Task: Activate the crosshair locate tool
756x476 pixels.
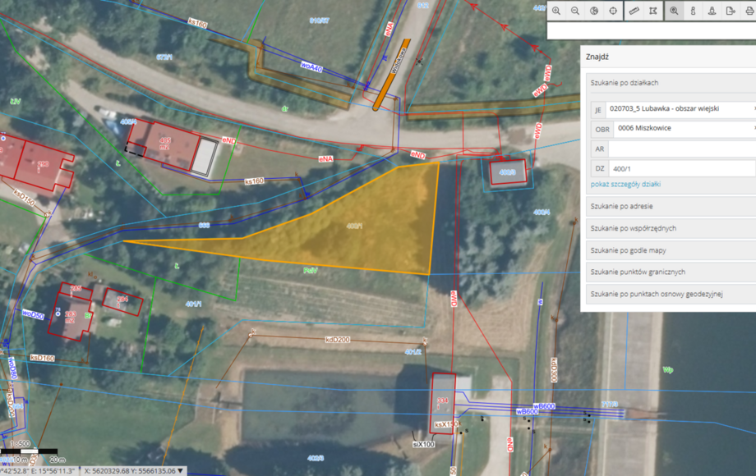Action: point(613,11)
